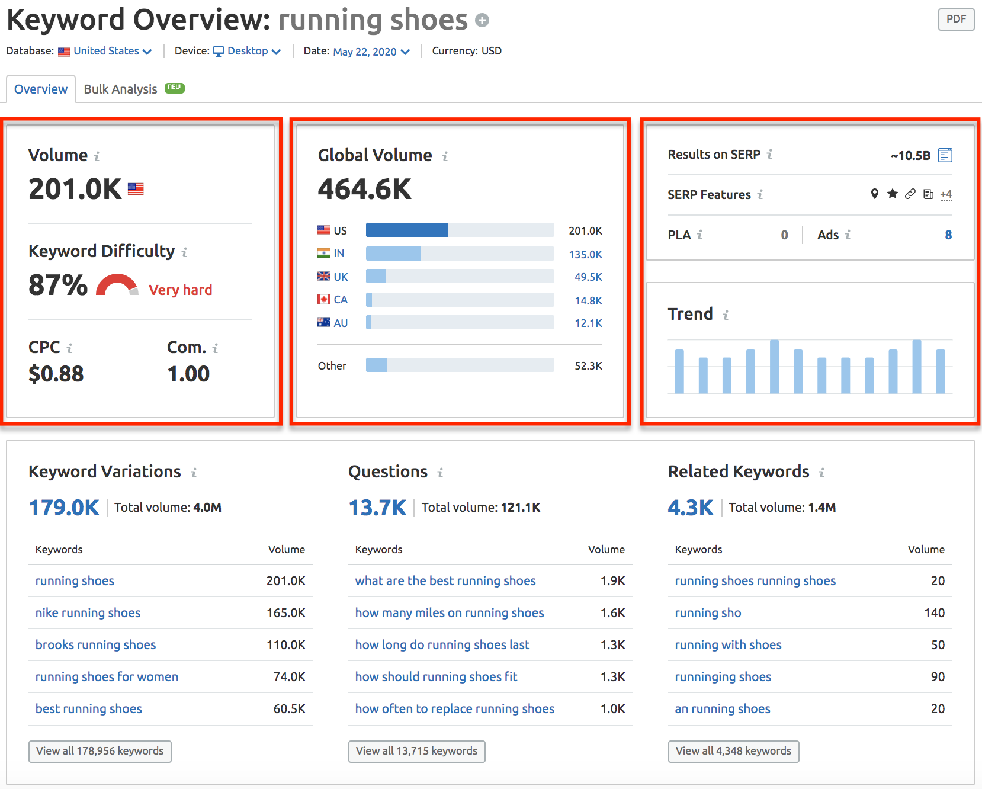Click the 179.0K keyword variations count
This screenshot has width=982, height=789.
point(64,508)
